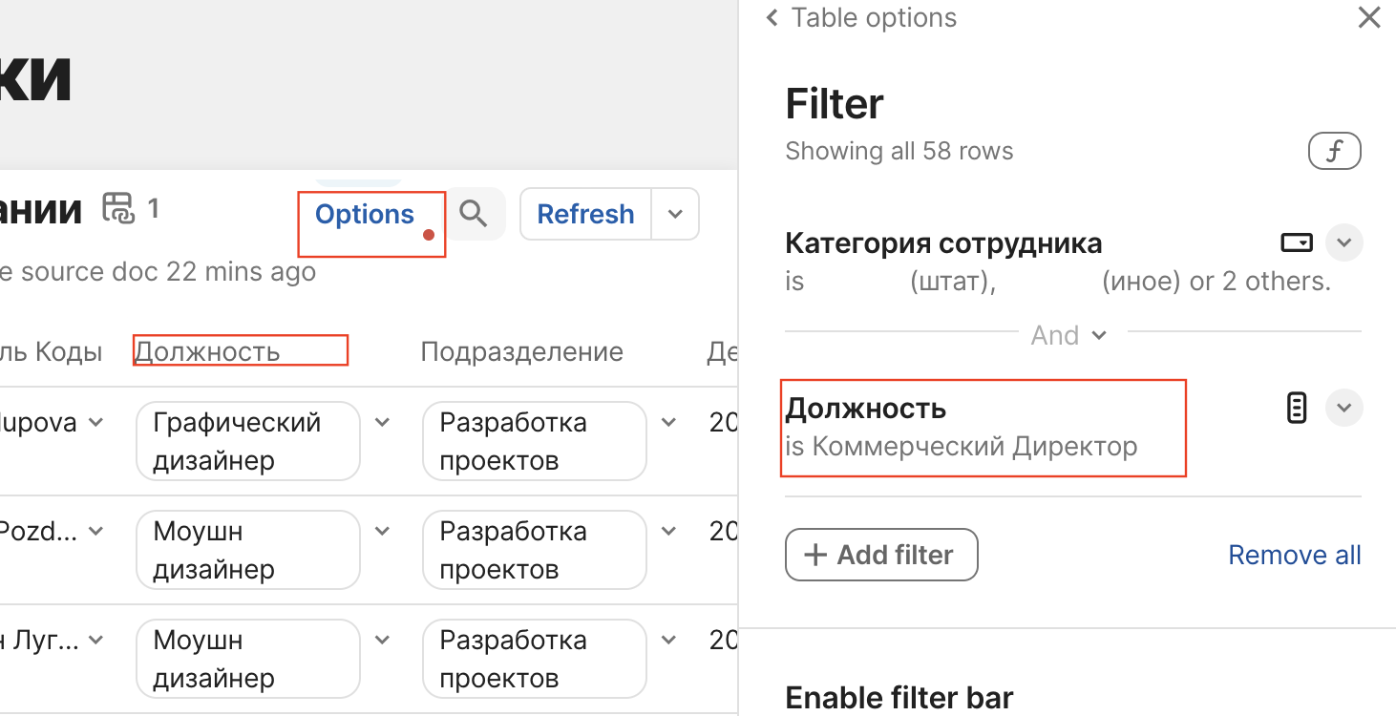Click the select-list icon for Категория сотрудника
Screen dimensions: 1396x716
coord(1296,243)
